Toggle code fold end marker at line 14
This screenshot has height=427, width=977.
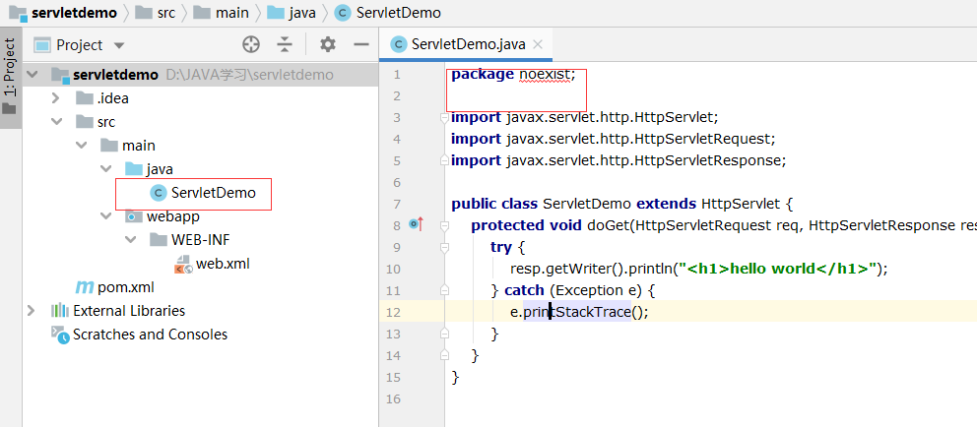coord(444,354)
